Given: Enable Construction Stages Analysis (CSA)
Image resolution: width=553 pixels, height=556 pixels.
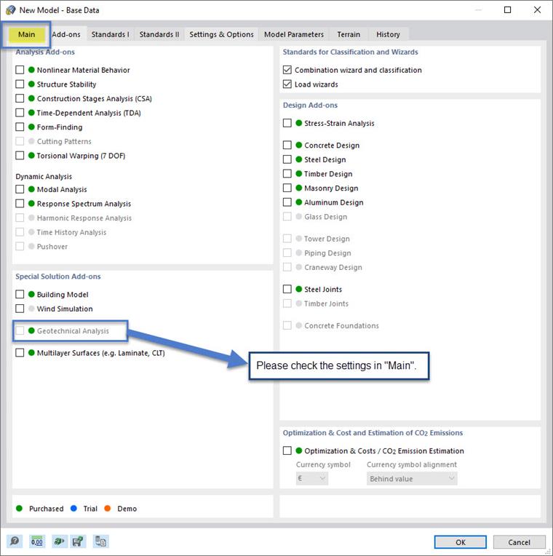Looking at the screenshot, I should [20, 98].
